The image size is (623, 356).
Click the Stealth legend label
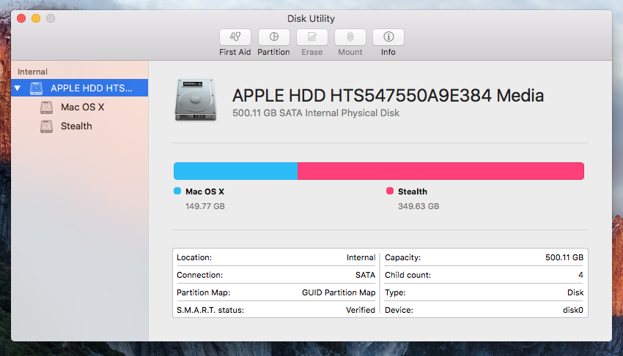pyautogui.click(x=413, y=192)
